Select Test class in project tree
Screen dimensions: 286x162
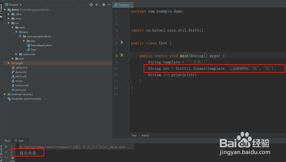(33, 50)
